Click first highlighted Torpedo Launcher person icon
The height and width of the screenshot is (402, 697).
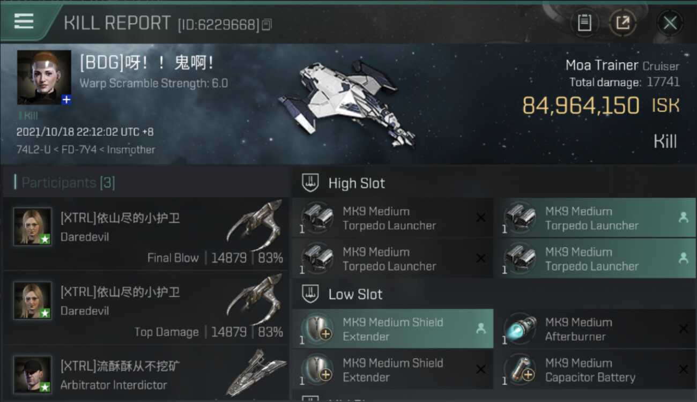pos(683,217)
